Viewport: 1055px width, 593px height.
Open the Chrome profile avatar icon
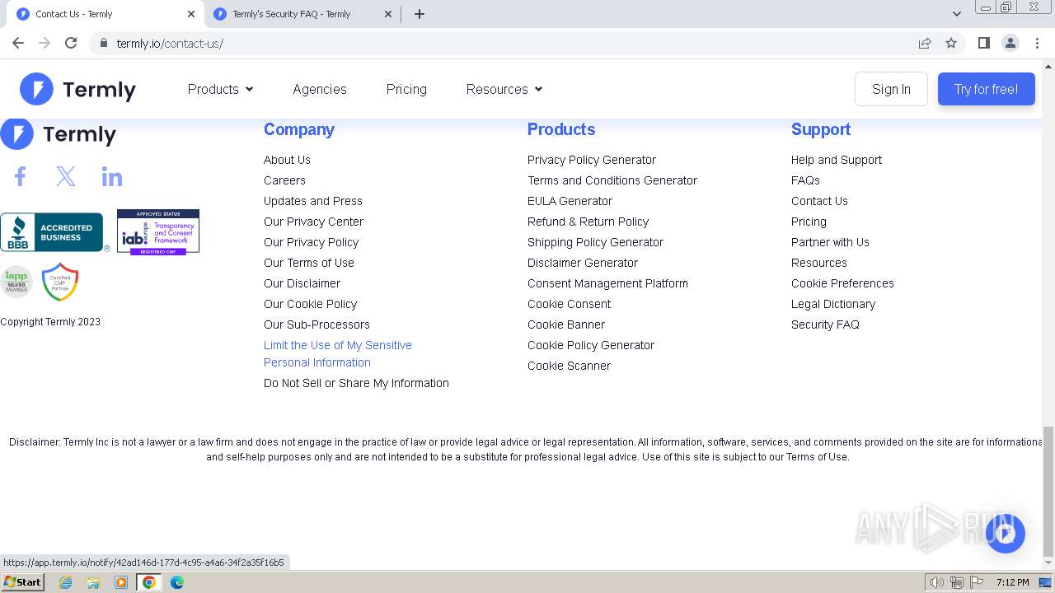(x=1010, y=43)
